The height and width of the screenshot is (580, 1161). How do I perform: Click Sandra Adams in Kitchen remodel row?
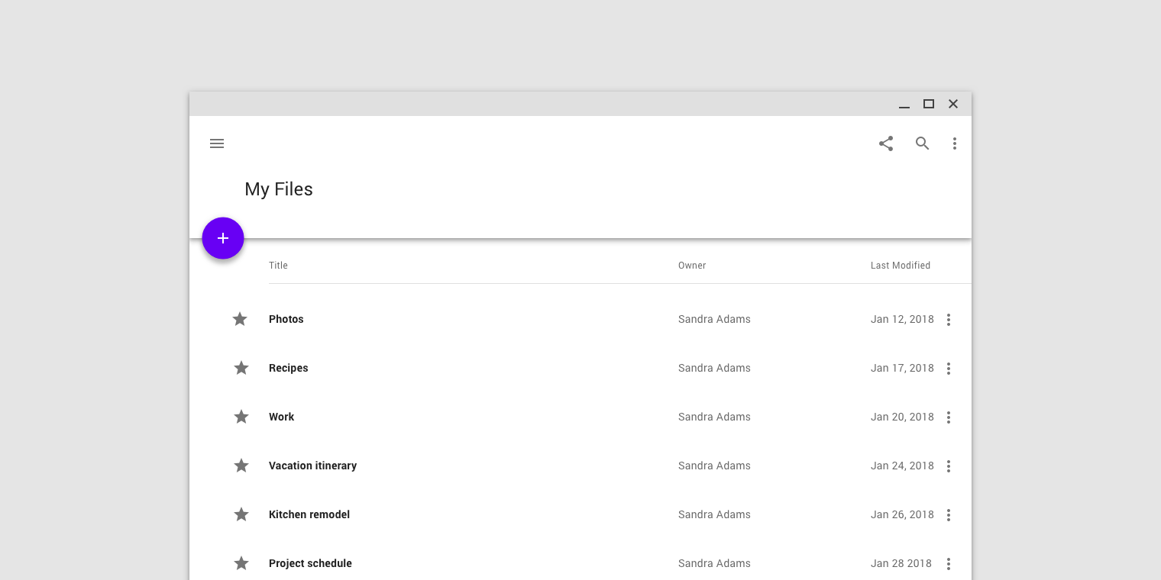point(714,514)
